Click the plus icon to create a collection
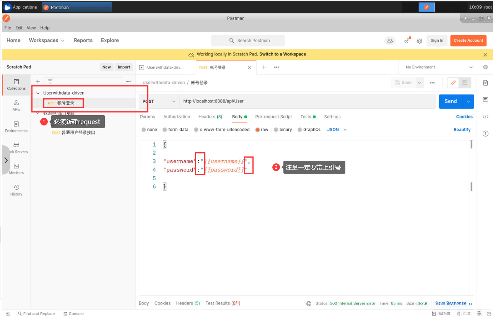Image resolution: width=493 pixels, height=316 pixels. click(x=37, y=81)
